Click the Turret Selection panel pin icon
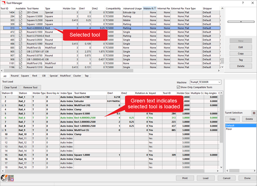The image size is (257, 186). (254, 113)
